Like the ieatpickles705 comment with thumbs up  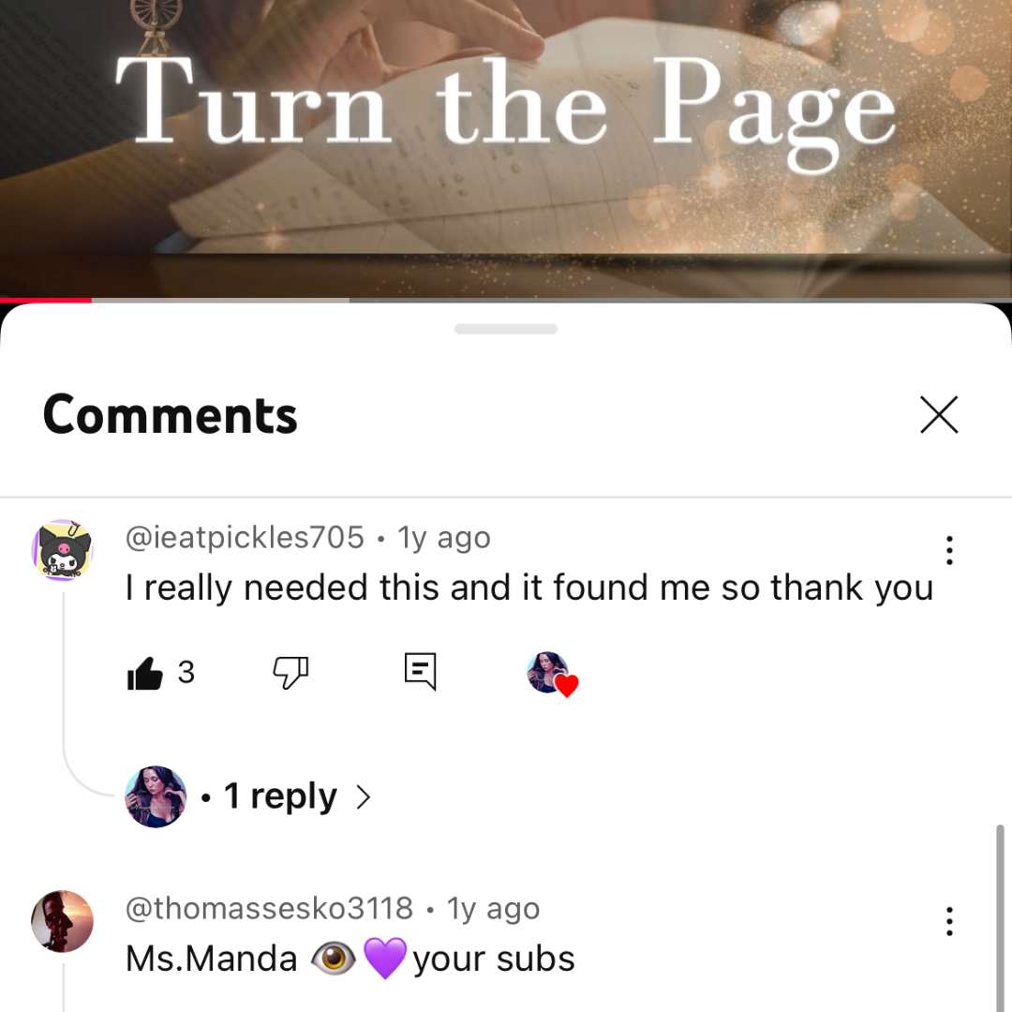[x=144, y=673]
